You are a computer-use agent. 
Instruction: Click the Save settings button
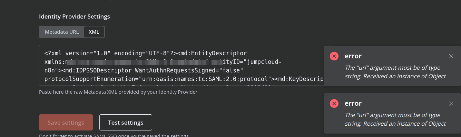[66, 123]
